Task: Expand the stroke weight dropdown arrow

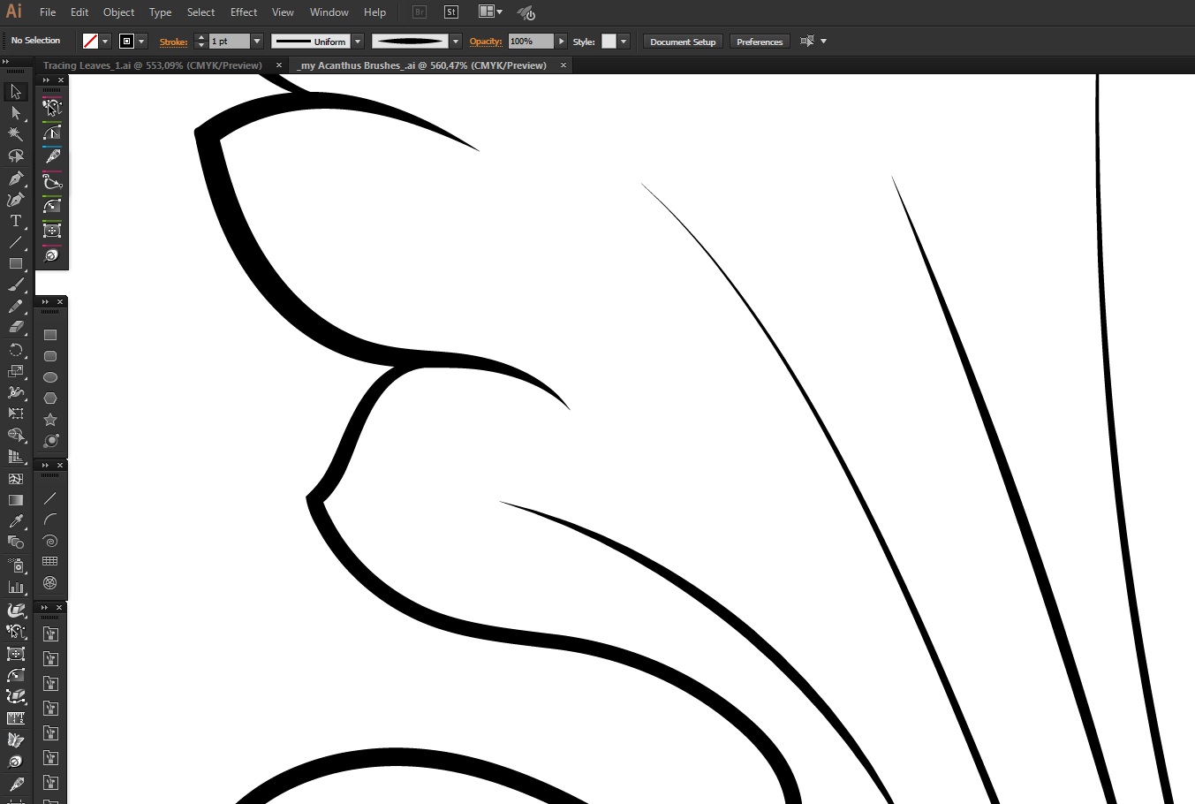Action: pyautogui.click(x=257, y=42)
